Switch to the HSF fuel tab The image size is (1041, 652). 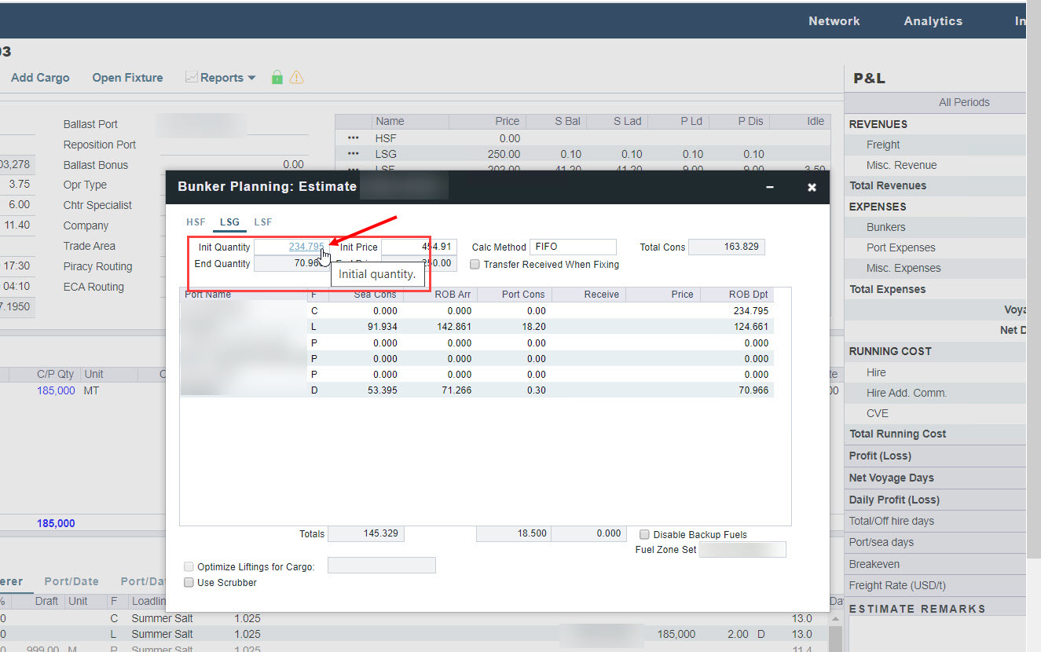[196, 222]
